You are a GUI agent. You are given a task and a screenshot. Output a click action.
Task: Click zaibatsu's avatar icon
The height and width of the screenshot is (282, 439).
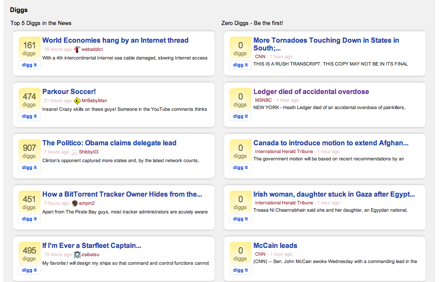coord(77,254)
